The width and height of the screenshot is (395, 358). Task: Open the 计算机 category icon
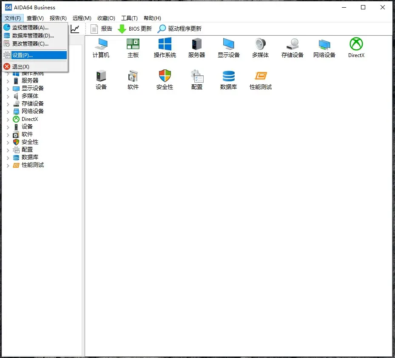point(101,48)
